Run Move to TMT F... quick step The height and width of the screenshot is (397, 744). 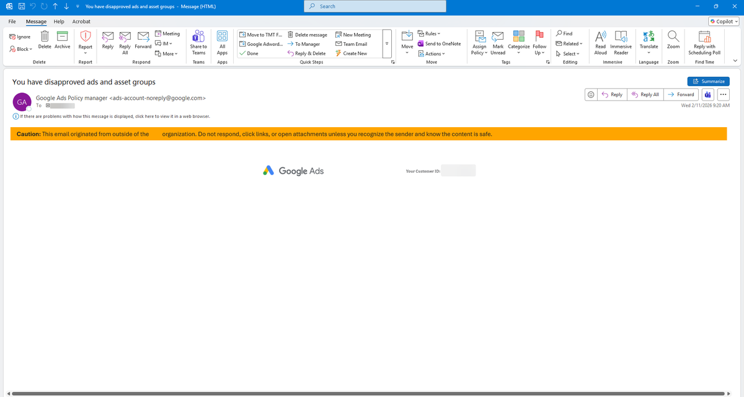(260, 35)
